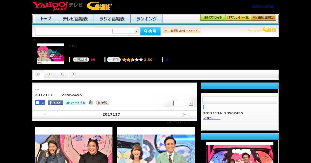This screenshot has height=163, width=311.
Task: Open the ×30SP program link
Action: (x=212, y=118)
